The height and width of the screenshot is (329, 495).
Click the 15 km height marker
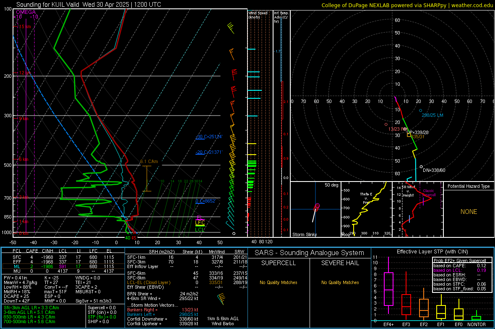coord(25,26)
